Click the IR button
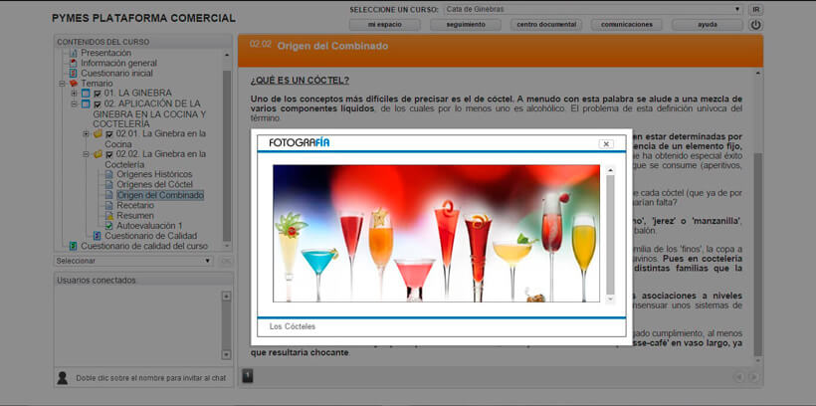Screen dimensions: 816x406 (x=755, y=9)
